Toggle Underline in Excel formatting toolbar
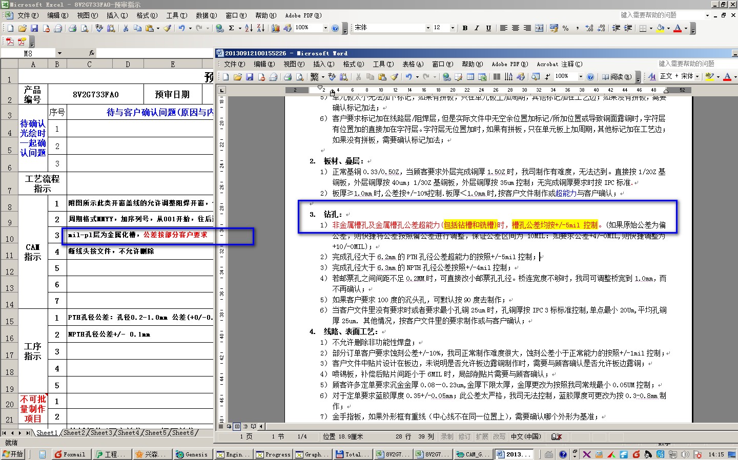The width and height of the screenshot is (738, 460). pos(488,28)
